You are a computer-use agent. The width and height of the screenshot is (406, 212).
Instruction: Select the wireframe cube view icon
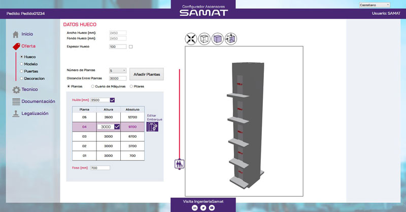pos(205,39)
